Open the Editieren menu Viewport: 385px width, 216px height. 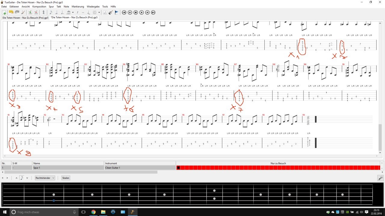pos(14,6)
